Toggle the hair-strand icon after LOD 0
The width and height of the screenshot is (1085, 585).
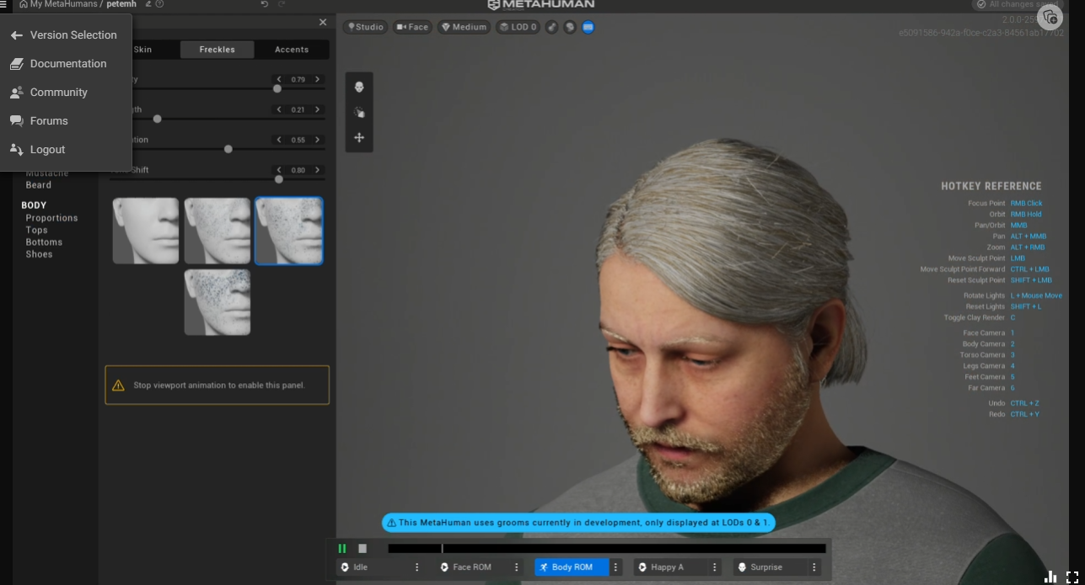pyautogui.click(x=552, y=27)
